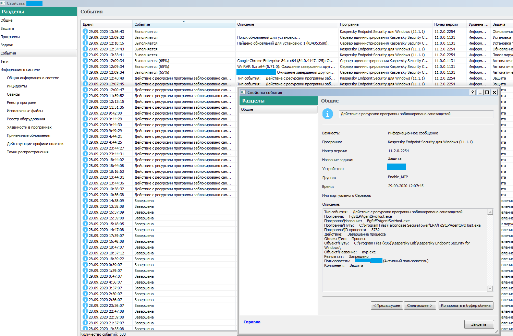Image resolution: width=513 pixels, height=336 pixels.
Task: Click the event properties dialog title icon
Action: (243, 92)
